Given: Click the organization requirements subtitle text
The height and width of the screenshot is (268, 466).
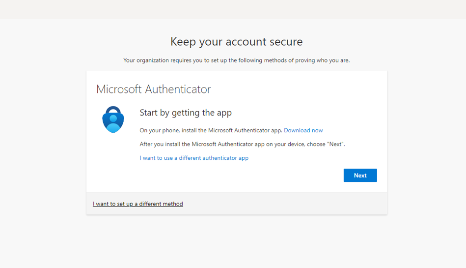Looking at the screenshot, I should (x=237, y=60).
